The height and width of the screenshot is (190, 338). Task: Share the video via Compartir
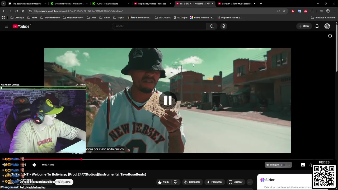click(x=192, y=182)
